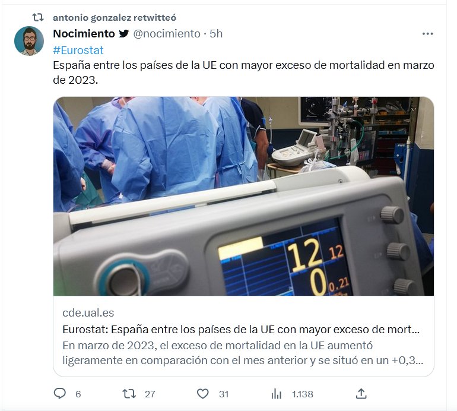Click the 1.138 views count number
This screenshot has height=411, width=457.
pyautogui.click(x=302, y=394)
